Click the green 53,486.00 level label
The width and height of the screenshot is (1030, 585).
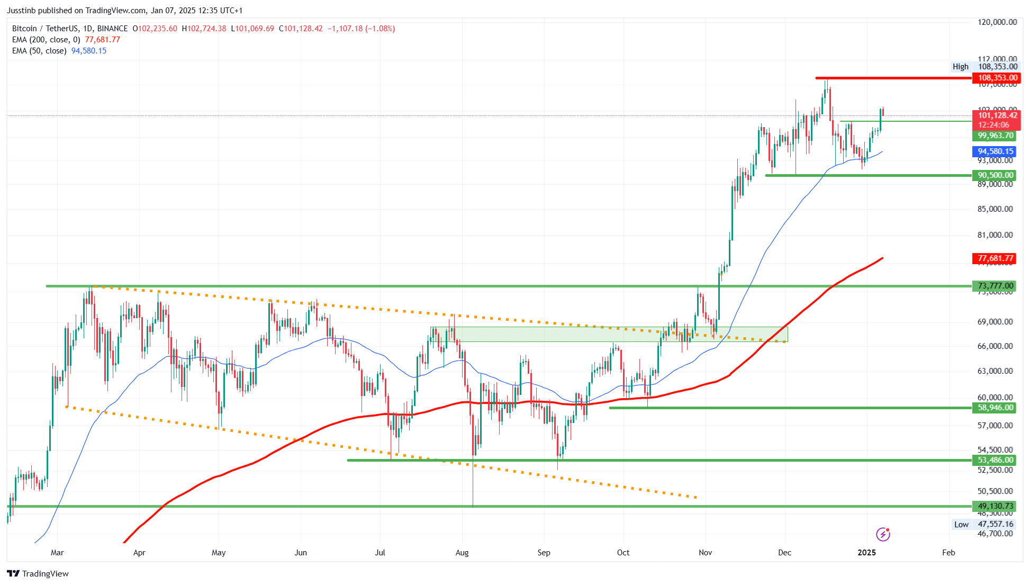pyautogui.click(x=995, y=460)
